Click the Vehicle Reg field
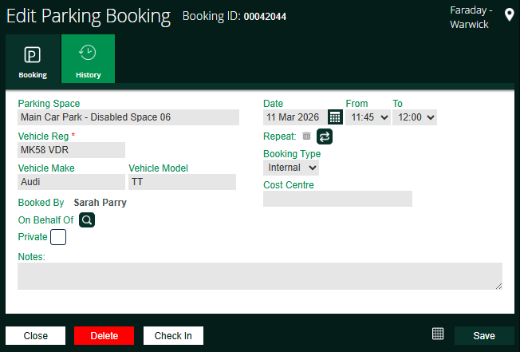 tap(71, 150)
